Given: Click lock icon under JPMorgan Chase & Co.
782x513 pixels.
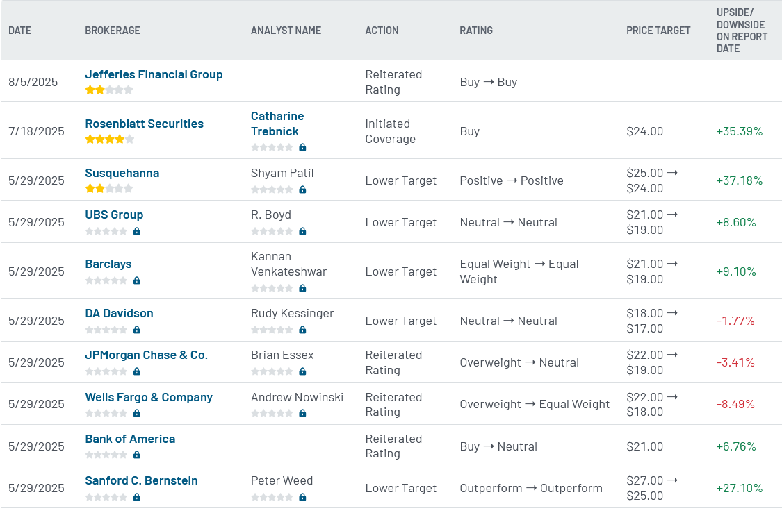Looking at the screenshot, I should point(137,371).
